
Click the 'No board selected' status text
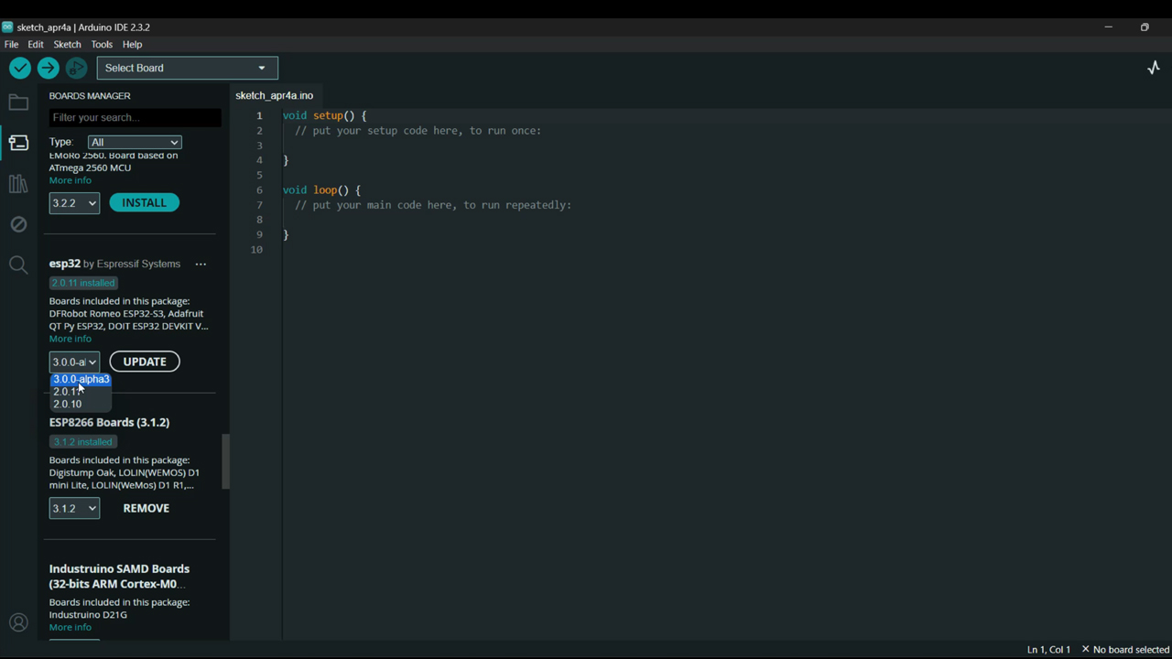tap(1132, 649)
